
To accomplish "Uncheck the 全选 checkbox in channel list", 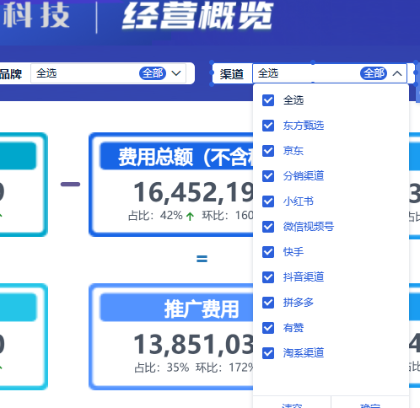I will (268, 100).
